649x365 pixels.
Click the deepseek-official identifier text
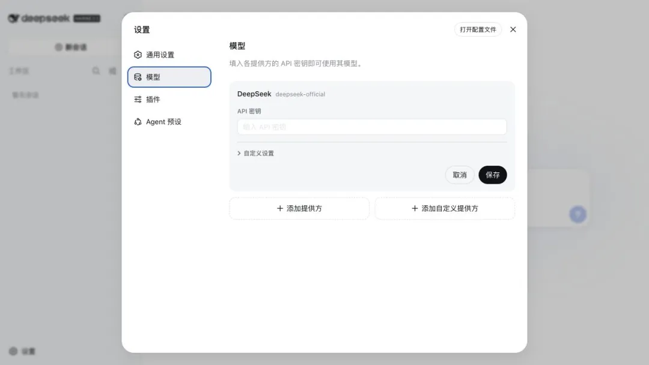(x=300, y=94)
